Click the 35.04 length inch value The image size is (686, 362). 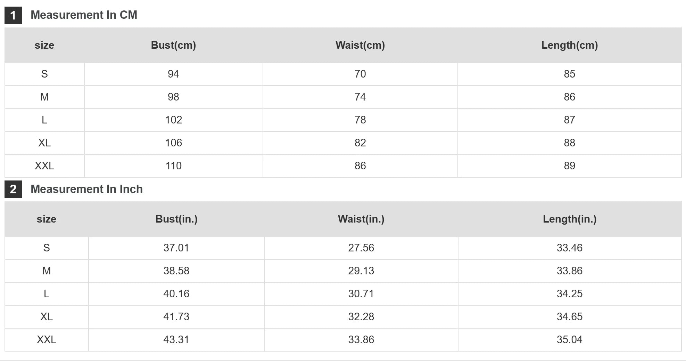[x=570, y=340]
